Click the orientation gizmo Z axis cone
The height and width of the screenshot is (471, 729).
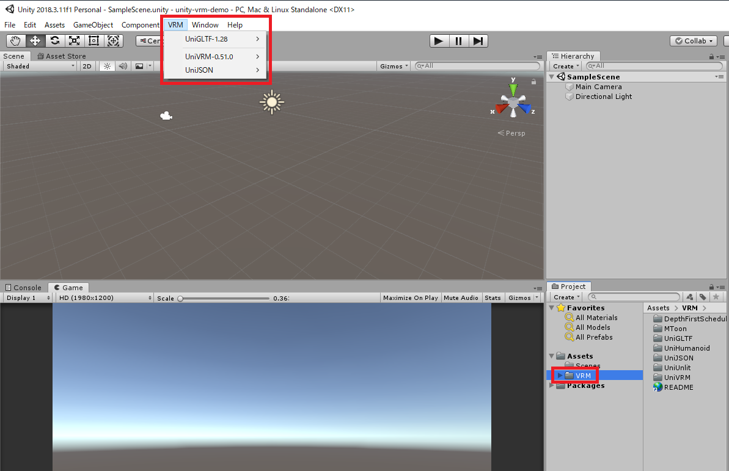[524, 109]
